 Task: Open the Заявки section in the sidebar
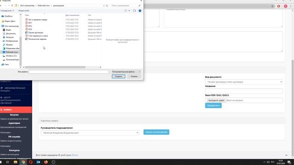pyautogui.click(x=16, y=110)
